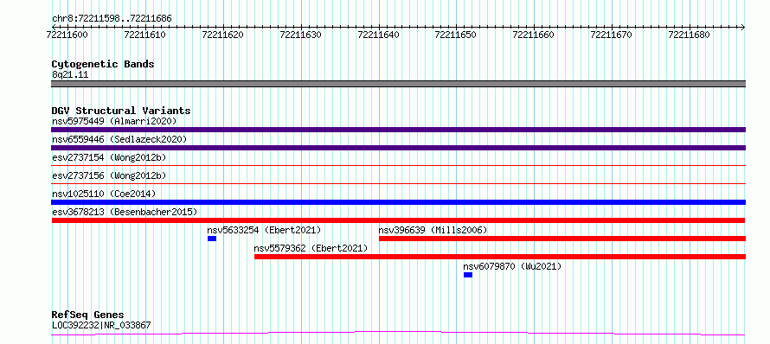Click the chr8:72211598..72211686 region label
Image resolution: width=770 pixels, height=344 pixels.
click(x=112, y=18)
